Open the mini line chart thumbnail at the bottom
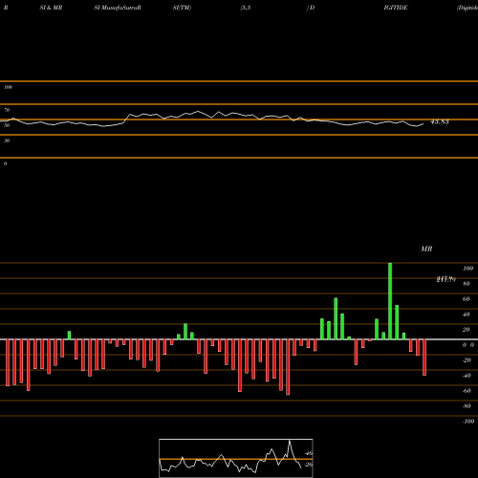The width and height of the screenshot is (478, 478). click(236, 458)
